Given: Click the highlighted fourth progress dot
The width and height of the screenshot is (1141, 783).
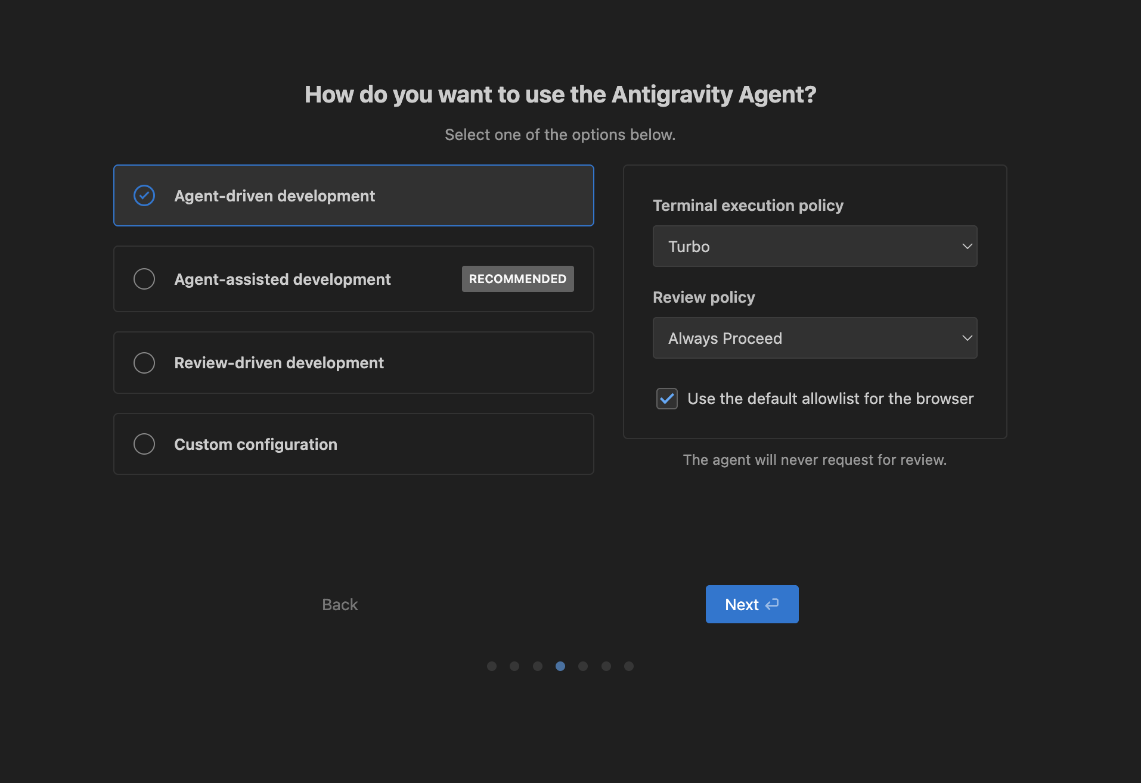Looking at the screenshot, I should tap(560, 666).
